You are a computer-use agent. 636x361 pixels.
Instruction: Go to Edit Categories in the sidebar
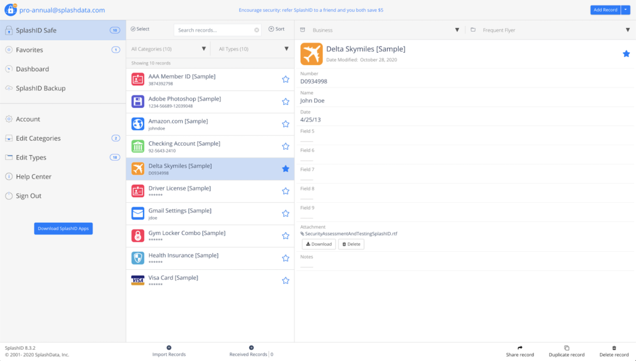[x=38, y=138]
